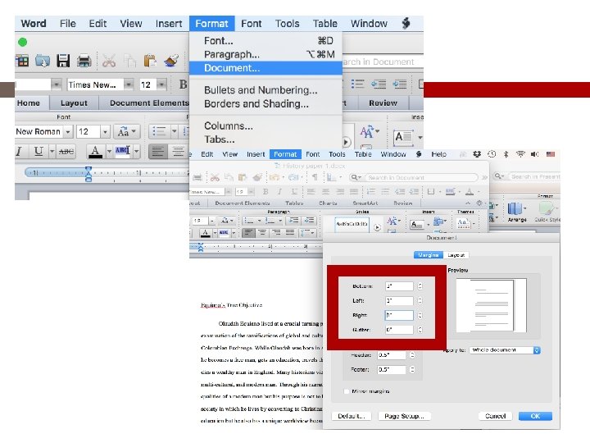Expand the ribbon font size 12 dropdown arrow
This screenshot has width=590, height=443.
click(105, 132)
